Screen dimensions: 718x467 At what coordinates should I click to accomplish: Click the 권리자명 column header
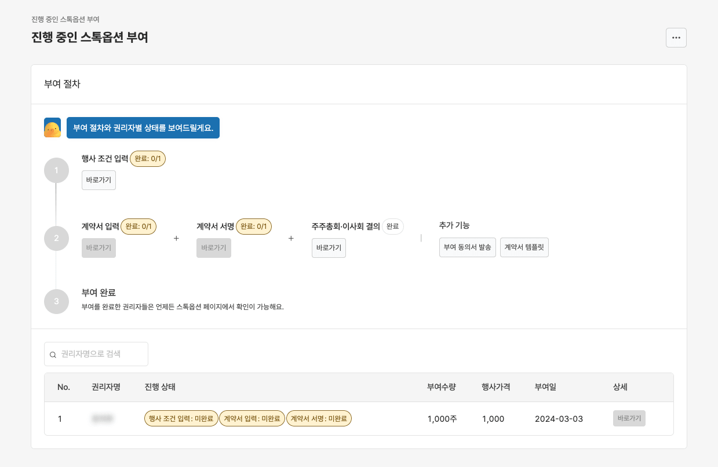[x=106, y=387]
